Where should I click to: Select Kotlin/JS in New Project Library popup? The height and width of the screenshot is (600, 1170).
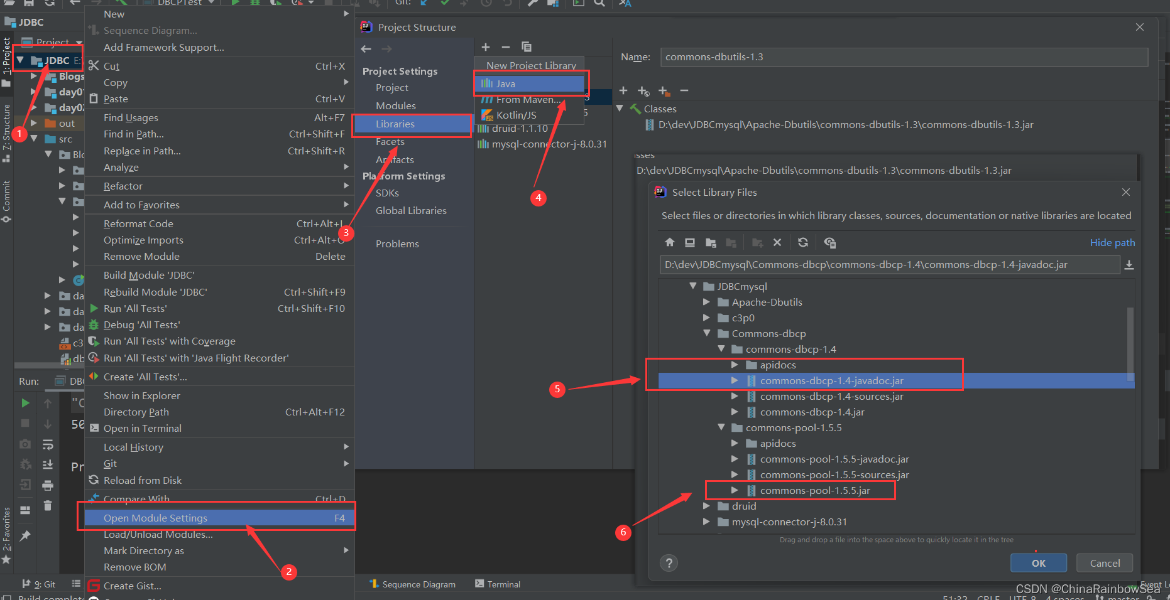tap(529, 115)
